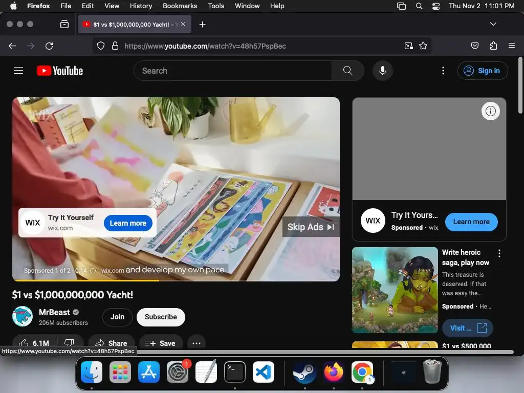The height and width of the screenshot is (393, 524).
Task: Visit the heroic saga ad site
Action: click(468, 328)
